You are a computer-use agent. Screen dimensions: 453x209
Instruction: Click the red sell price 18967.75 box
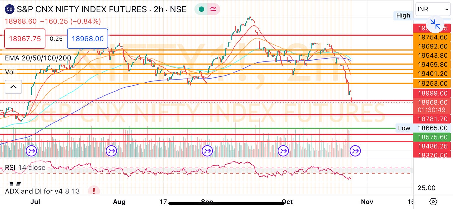coord(25,39)
